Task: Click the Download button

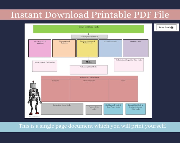Action: pyautogui.click(x=166, y=27)
